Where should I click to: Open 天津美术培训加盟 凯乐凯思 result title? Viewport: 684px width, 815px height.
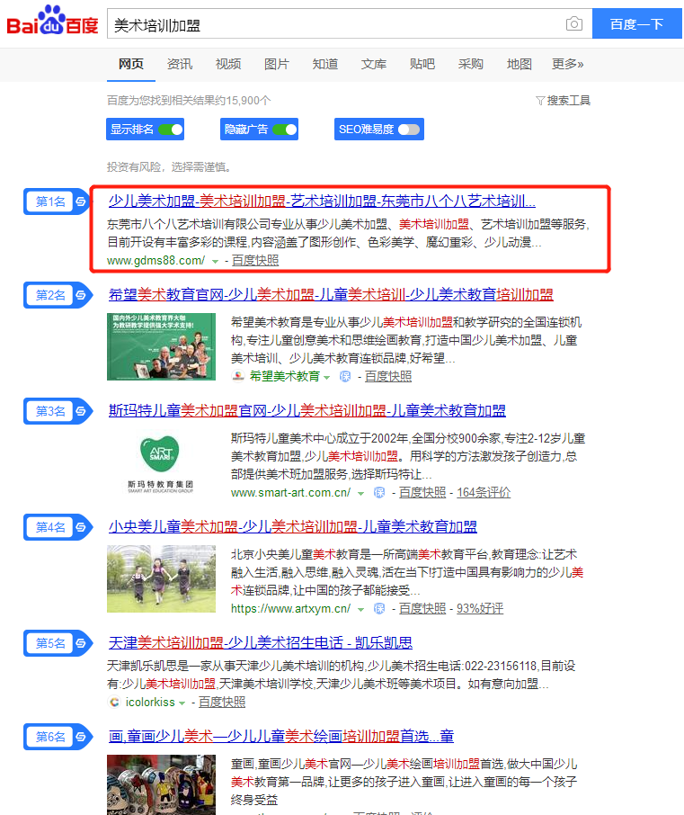tap(260, 643)
